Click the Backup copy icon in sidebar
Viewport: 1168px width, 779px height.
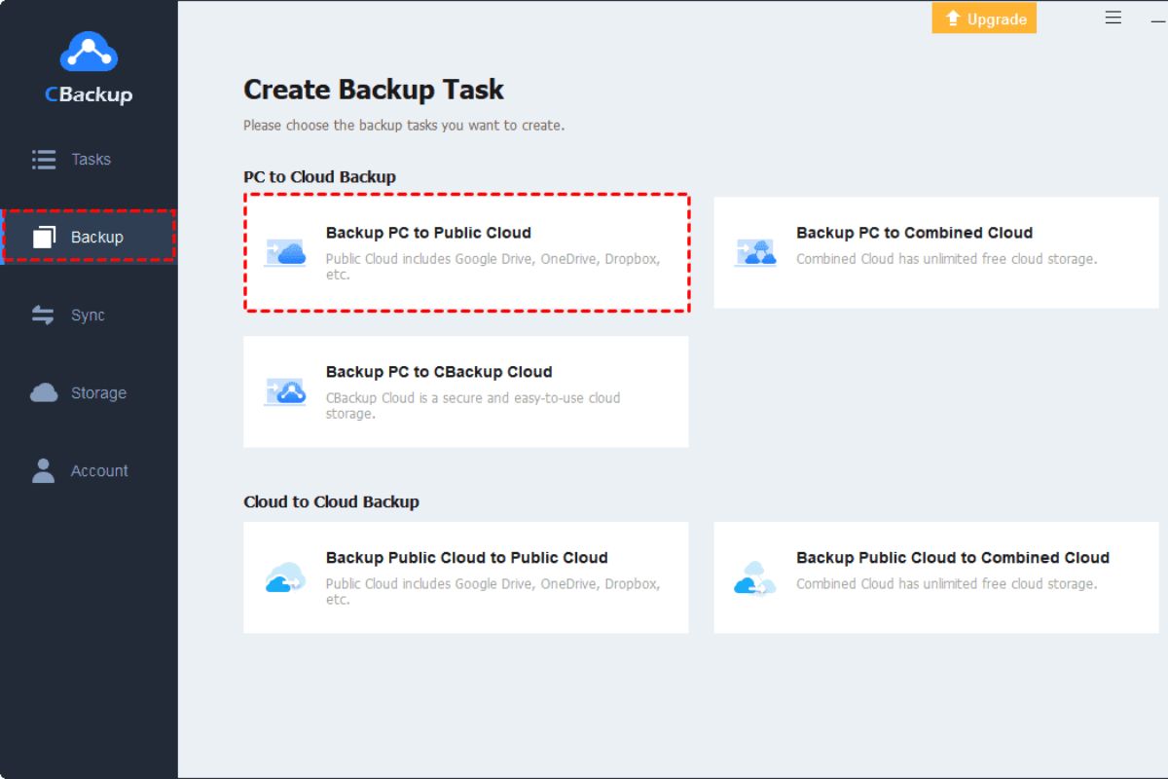(44, 237)
